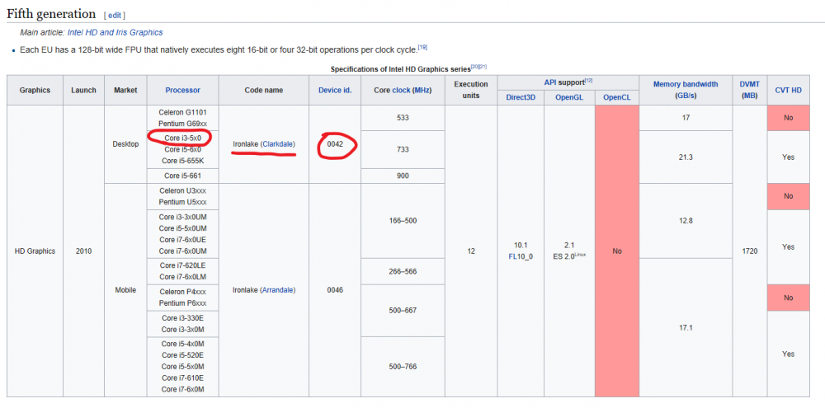825x408 pixels.
Task: Select the Core i3-330E text
Action: tap(182, 318)
